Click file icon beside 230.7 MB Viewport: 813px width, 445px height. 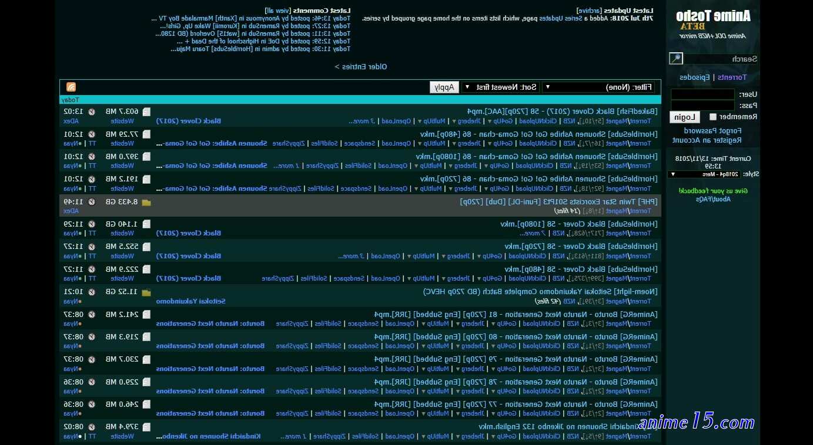tap(146, 359)
